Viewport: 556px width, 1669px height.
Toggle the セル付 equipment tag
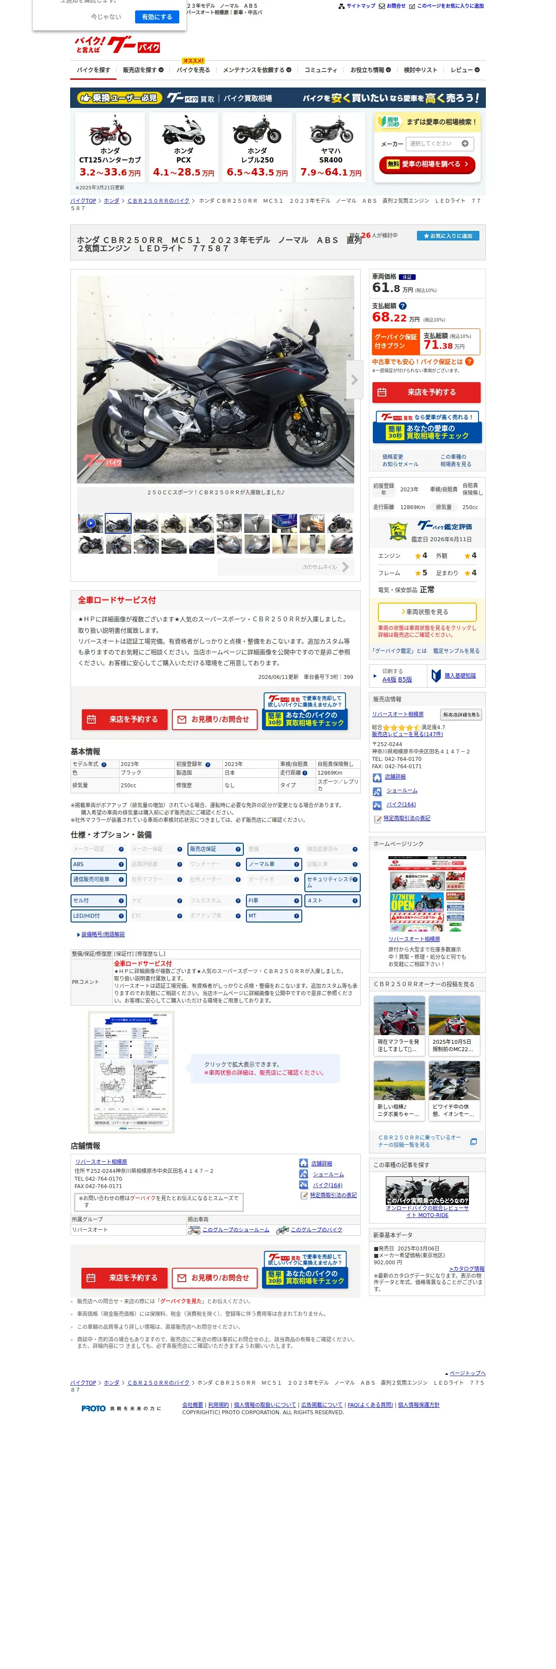[x=98, y=901]
